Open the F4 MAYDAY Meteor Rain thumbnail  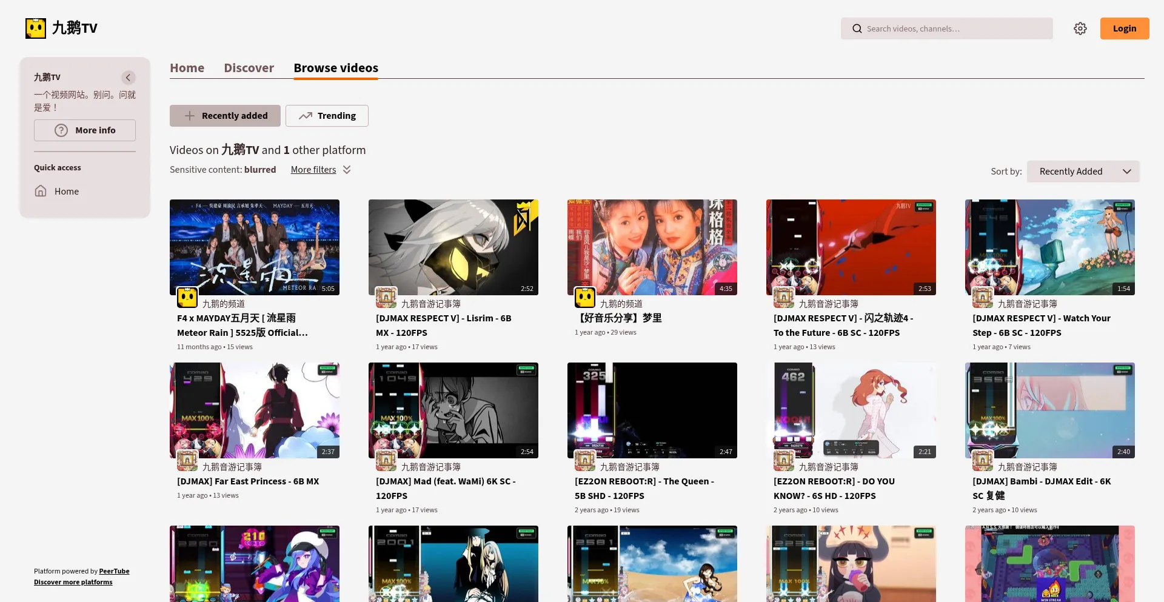click(255, 247)
